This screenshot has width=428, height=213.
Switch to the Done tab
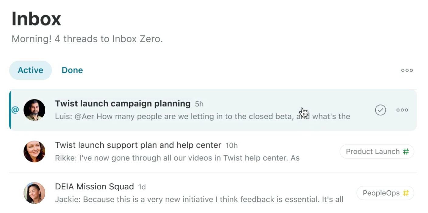point(72,70)
